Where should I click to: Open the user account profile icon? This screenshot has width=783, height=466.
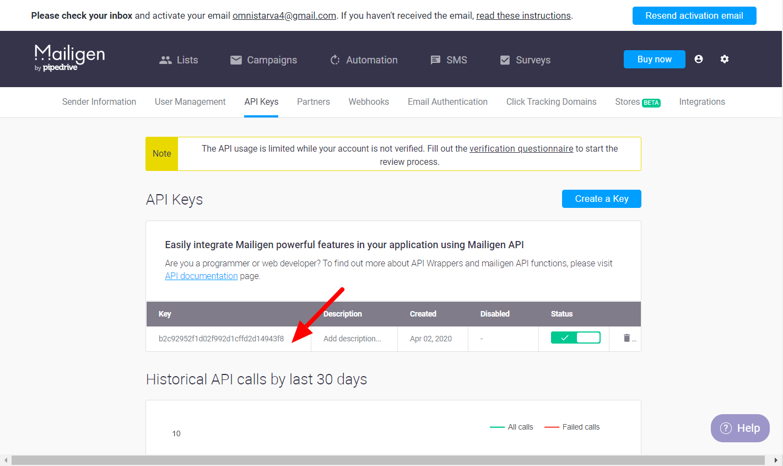[x=699, y=59]
